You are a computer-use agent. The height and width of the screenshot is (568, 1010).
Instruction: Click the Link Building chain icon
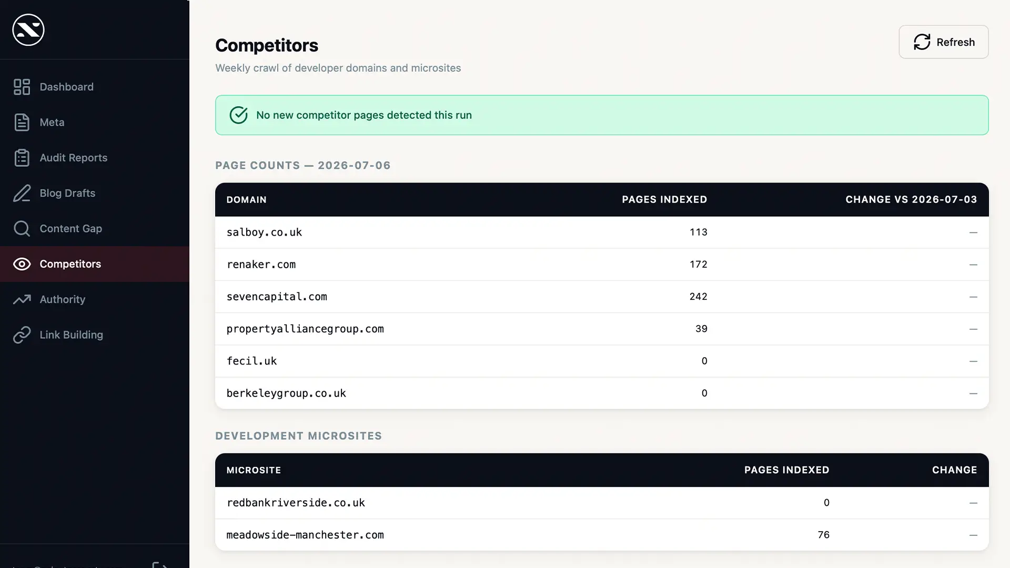(x=22, y=335)
